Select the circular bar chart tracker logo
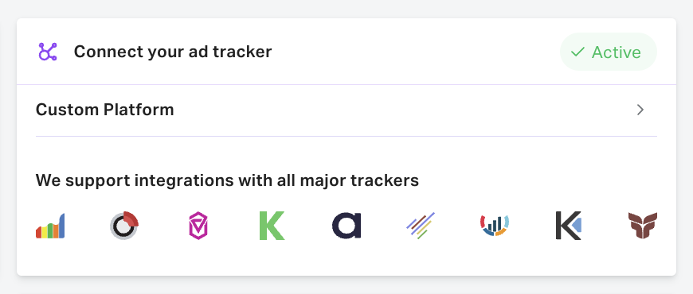 click(x=495, y=225)
